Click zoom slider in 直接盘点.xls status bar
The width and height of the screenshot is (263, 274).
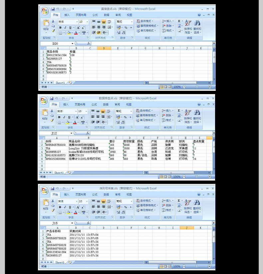coord(197,87)
